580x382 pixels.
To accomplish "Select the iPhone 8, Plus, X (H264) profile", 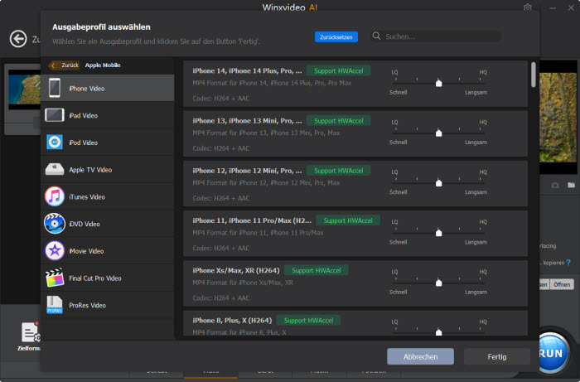I will click(355, 323).
